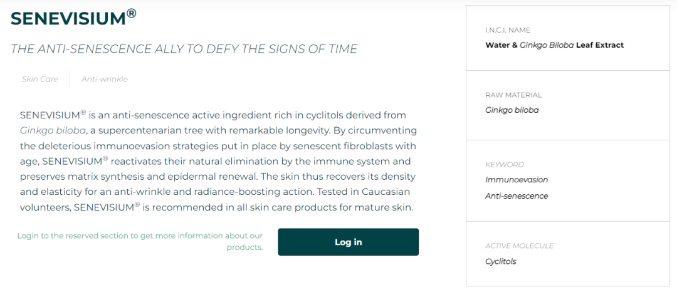Open the 'Login to the reserved section' link
The image size is (677, 297).
[140, 241]
